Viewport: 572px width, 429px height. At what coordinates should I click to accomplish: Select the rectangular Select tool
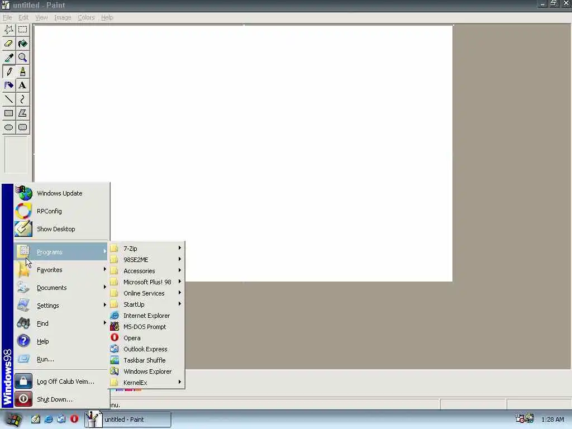click(22, 30)
